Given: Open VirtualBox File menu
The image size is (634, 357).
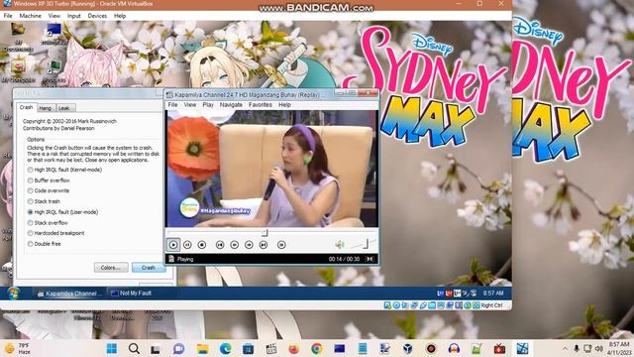Looking at the screenshot, I should coord(8,16).
